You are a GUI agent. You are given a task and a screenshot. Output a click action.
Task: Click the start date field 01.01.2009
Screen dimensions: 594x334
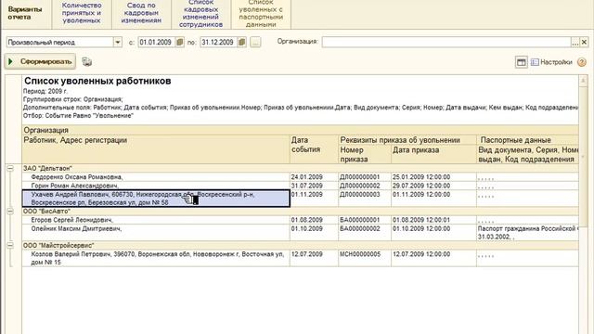(x=156, y=42)
